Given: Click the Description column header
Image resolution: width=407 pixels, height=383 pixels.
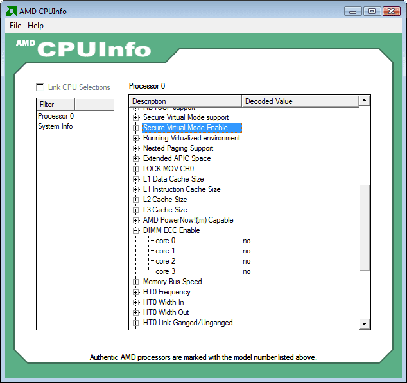Looking at the screenshot, I should (x=186, y=101).
